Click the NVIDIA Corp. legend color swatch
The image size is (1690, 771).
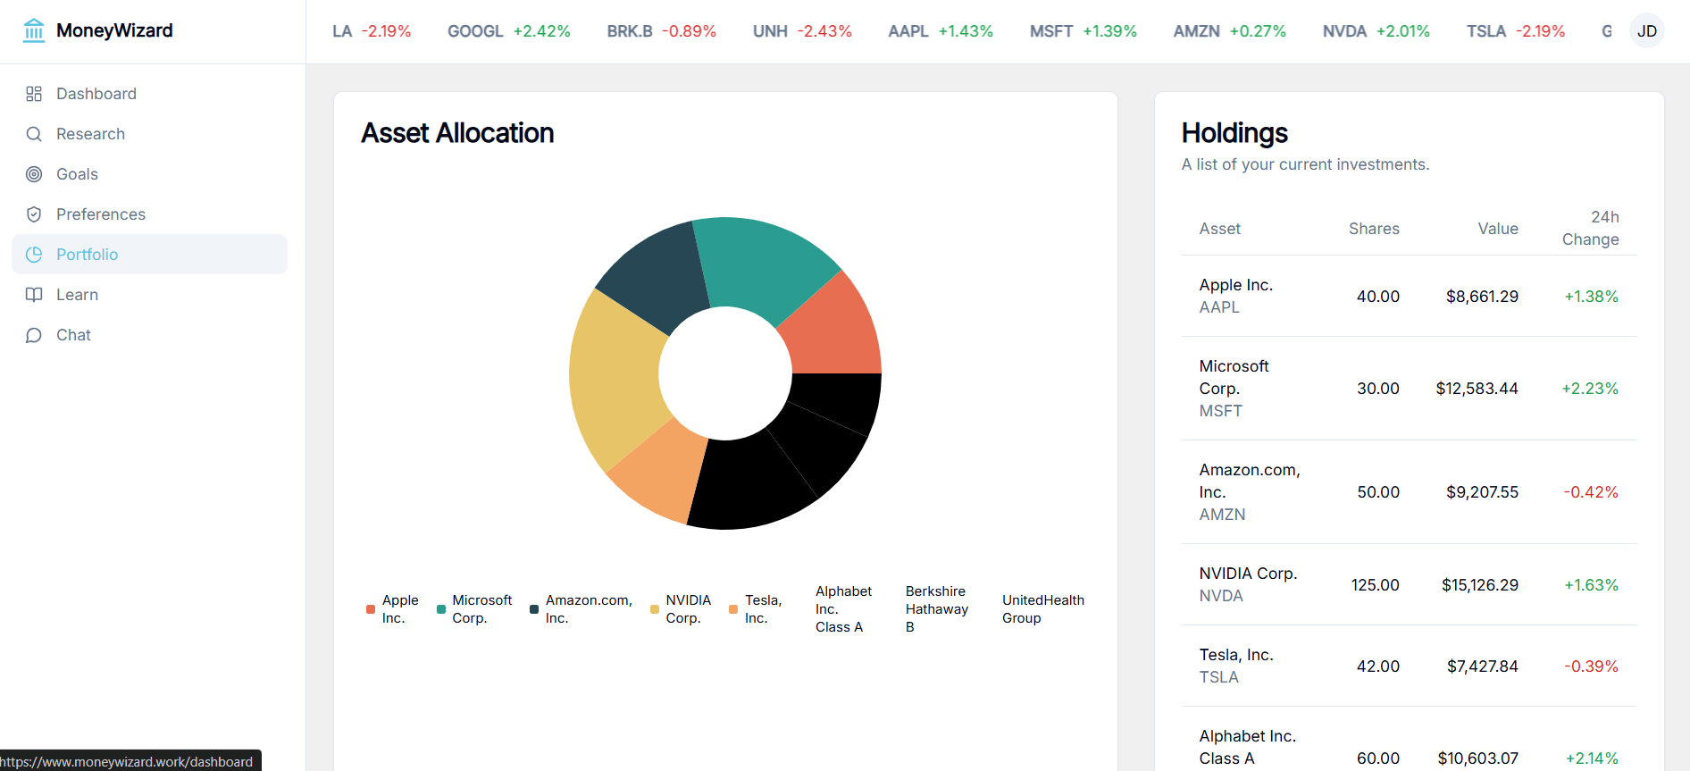point(655,609)
